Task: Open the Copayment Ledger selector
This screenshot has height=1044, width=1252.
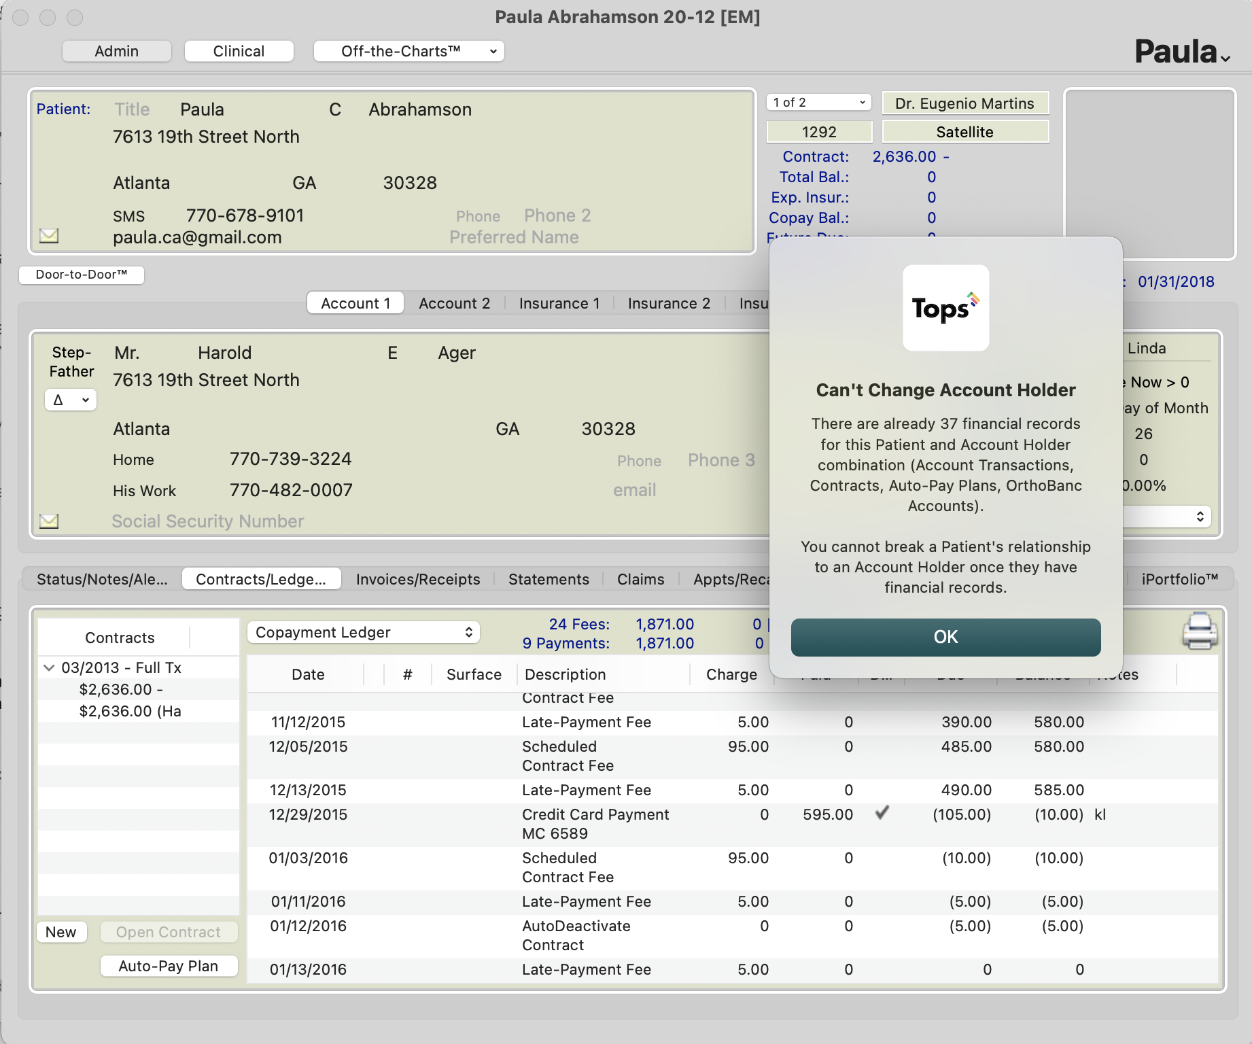Action: pos(364,633)
